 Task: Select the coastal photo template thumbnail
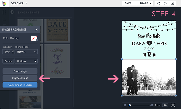[x=30, y=100]
